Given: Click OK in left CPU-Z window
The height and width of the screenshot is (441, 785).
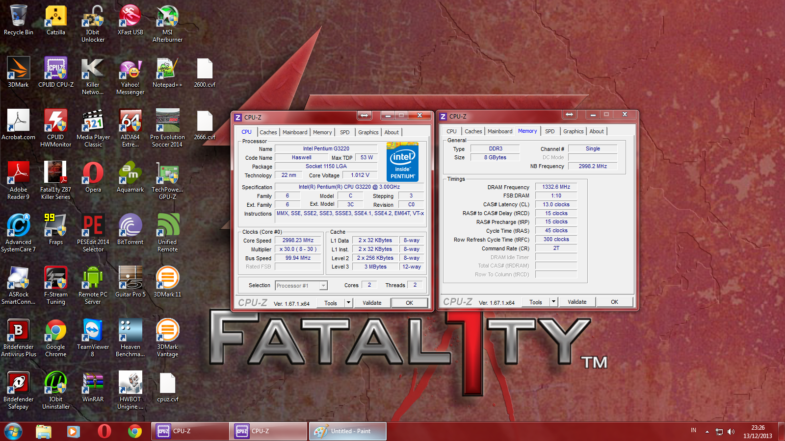Looking at the screenshot, I should [x=410, y=303].
